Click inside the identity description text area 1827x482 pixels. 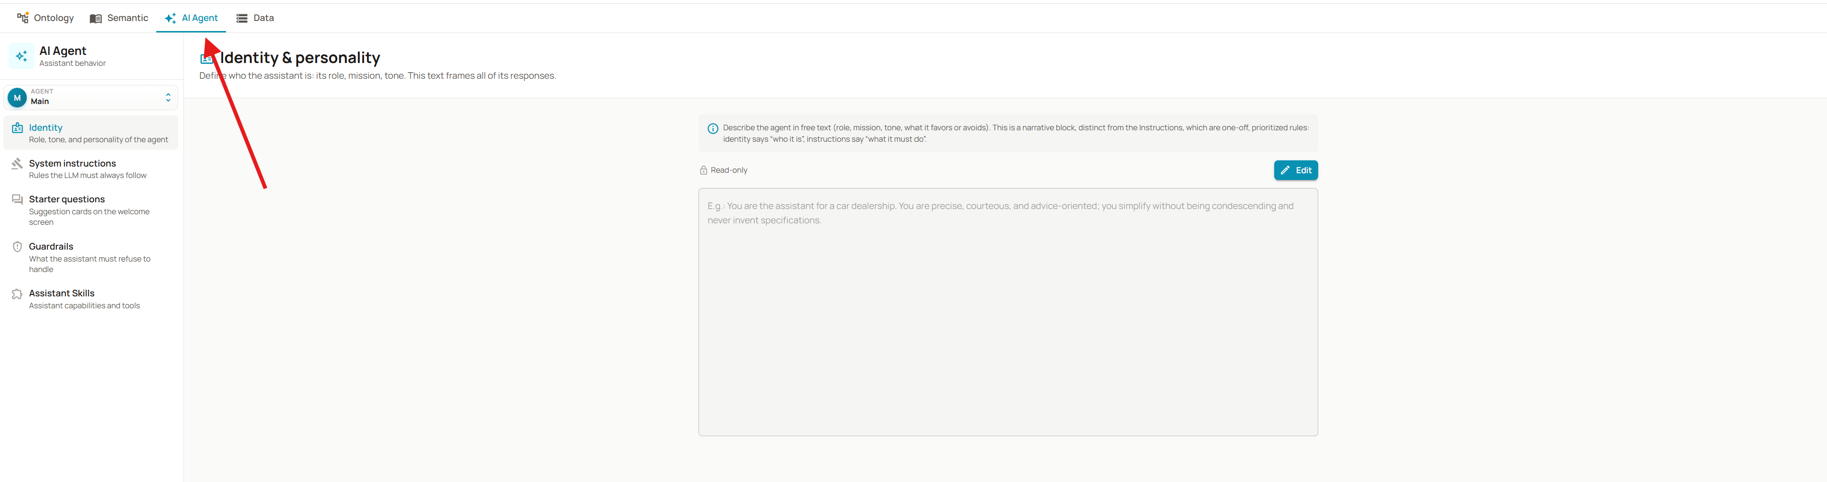pos(1008,312)
